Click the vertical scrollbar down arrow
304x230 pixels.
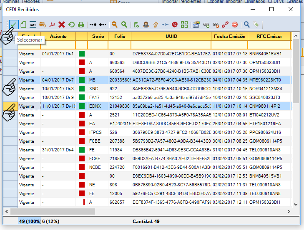[x=296, y=204]
